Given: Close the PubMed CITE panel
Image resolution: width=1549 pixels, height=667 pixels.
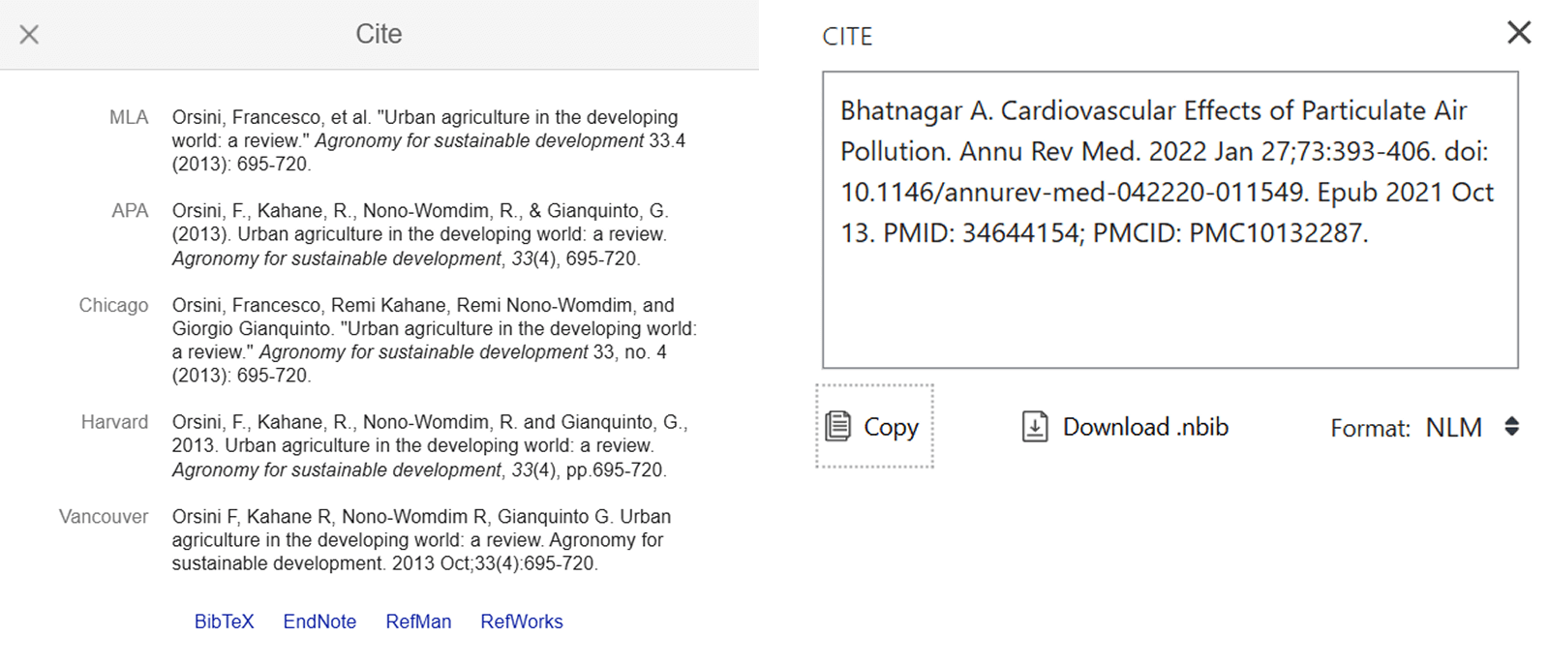Looking at the screenshot, I should tap(1519, 33).
